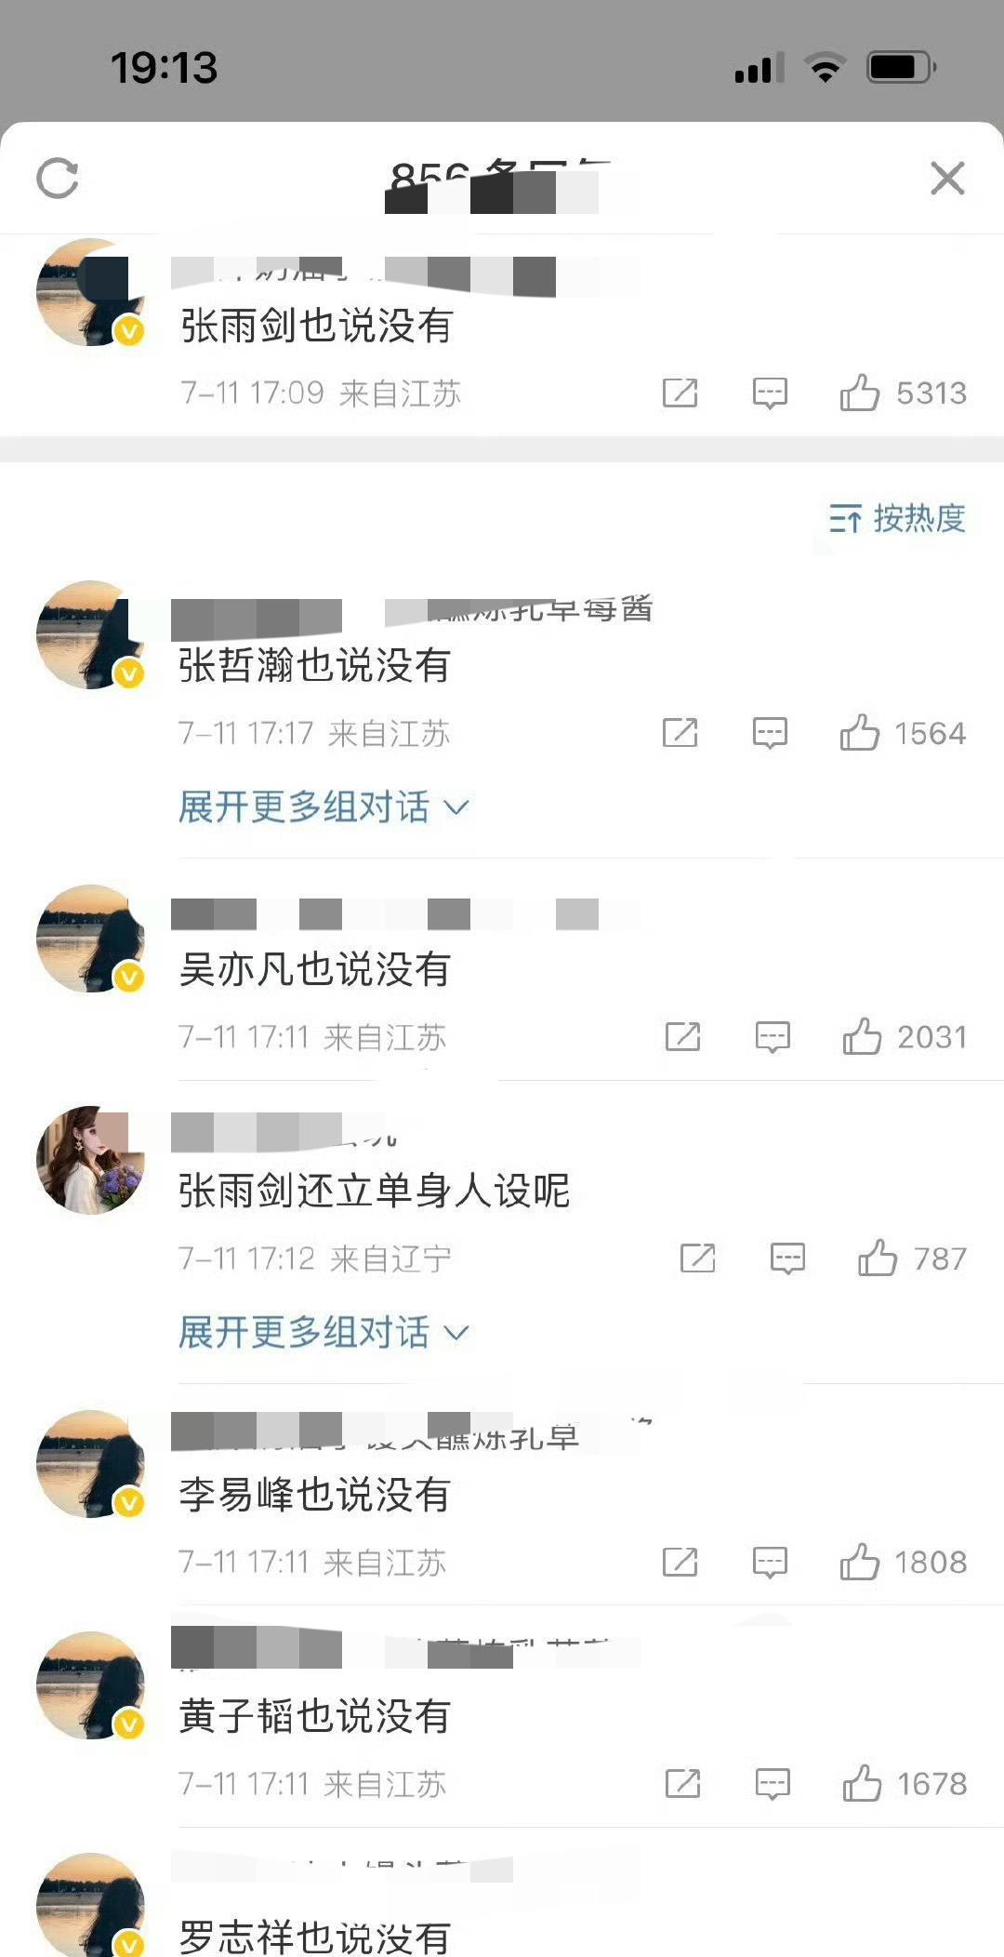
Task: Tap the refresh comments icon
Action: coord(58,179)
